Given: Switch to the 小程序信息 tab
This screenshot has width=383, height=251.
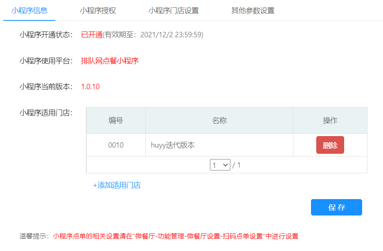Looking at the screenshot, I should coord(29,11).
